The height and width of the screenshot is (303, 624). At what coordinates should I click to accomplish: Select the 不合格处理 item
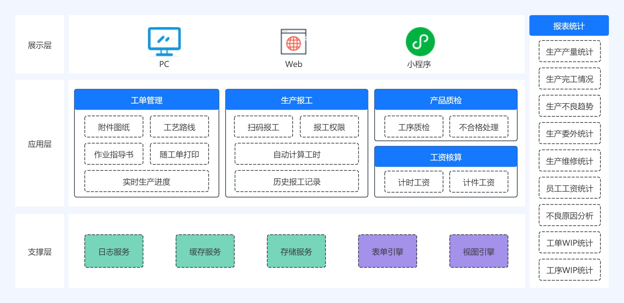[x=479, y=127]
